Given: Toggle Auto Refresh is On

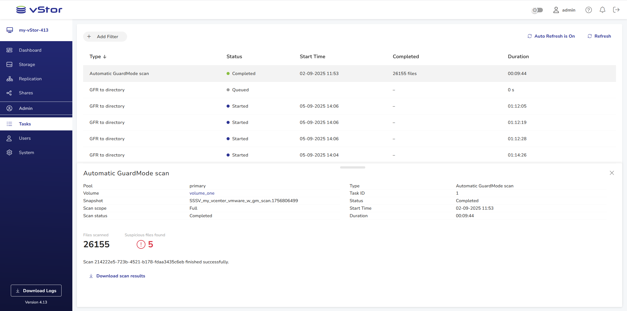Looking at the screenshot, I should pos(551,36).
